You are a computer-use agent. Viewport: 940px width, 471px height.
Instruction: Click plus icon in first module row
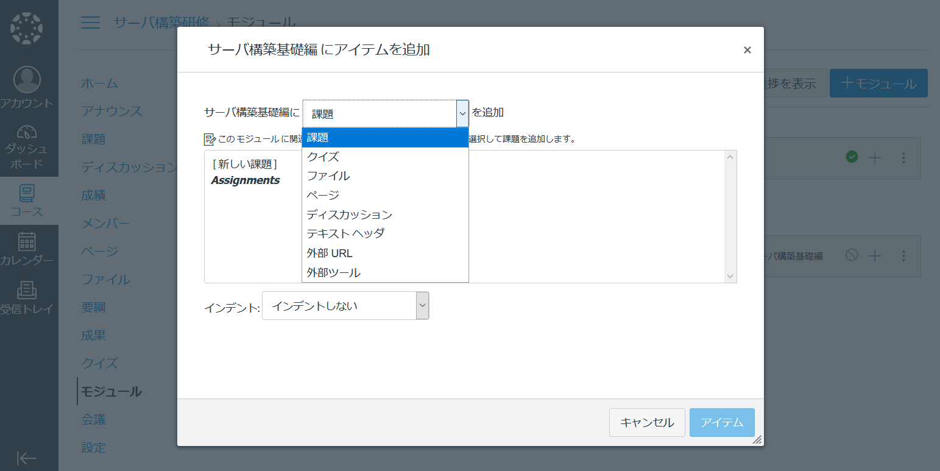[874, 158]
